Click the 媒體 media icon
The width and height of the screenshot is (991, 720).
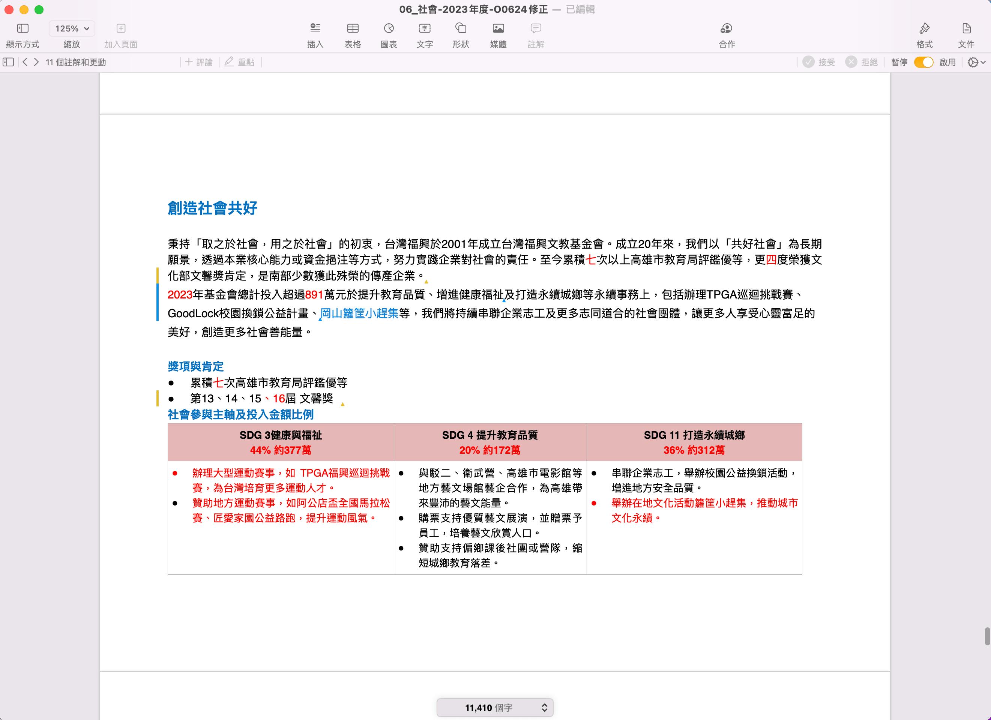(x=498, y=28)
